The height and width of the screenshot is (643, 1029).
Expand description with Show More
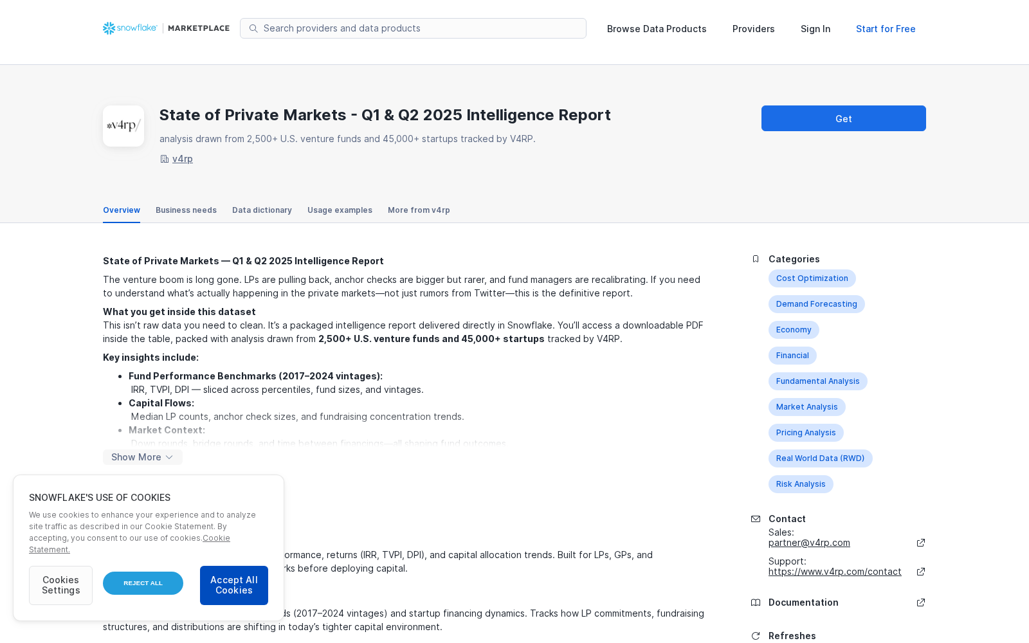pyautogui.click(x=143, y=457)
